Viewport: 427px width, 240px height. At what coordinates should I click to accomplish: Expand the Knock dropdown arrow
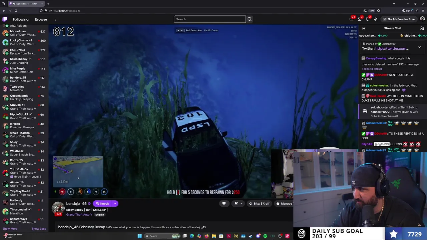115,204
